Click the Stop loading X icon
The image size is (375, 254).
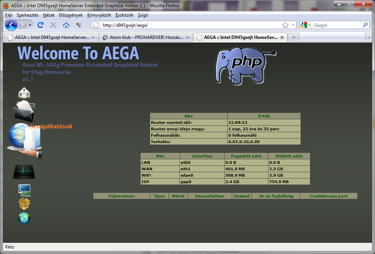53,25
